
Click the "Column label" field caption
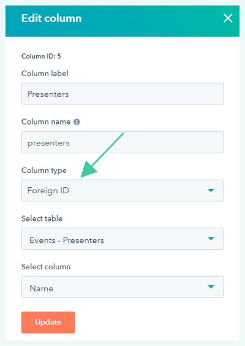(x=45, y=74)
